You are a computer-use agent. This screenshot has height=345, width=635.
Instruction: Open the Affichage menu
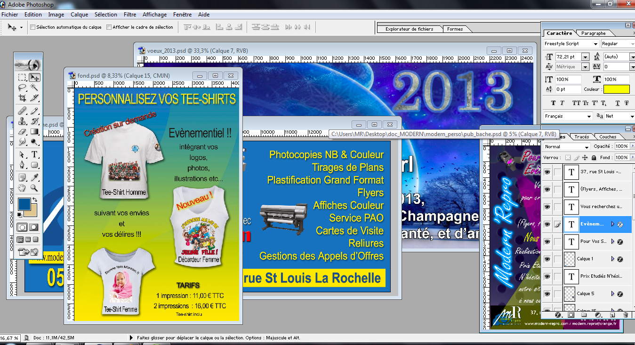tap(155, 15)
